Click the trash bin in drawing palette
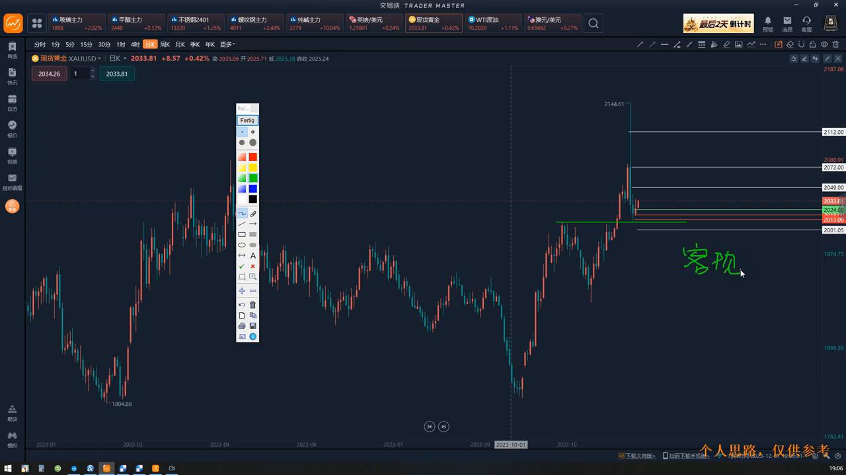Viewport: 846px width, 475px height. click(x=253, y=305)
